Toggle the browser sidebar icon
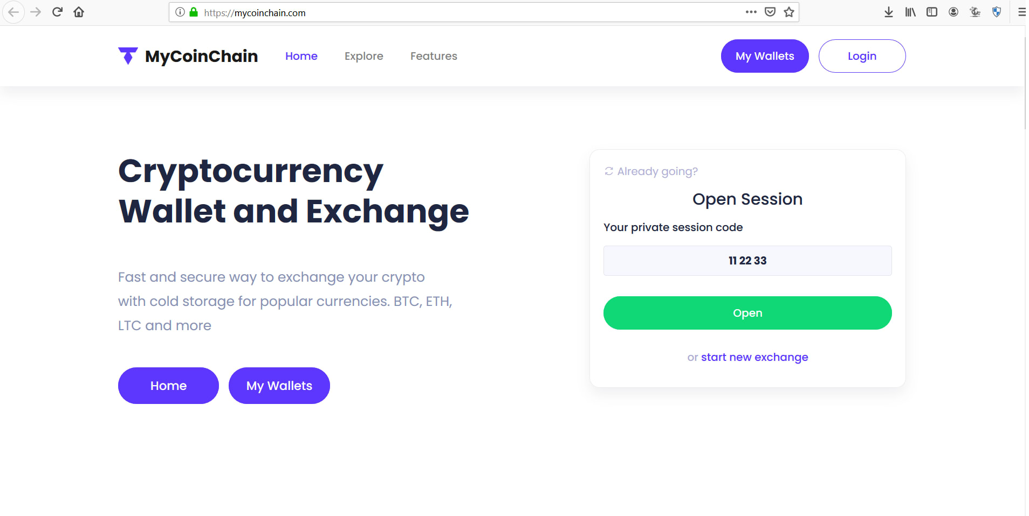This screenshot has width=1029, height=516. tap(931, 12)
